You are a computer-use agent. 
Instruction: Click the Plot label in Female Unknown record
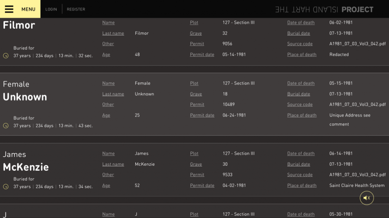(194, 83)
